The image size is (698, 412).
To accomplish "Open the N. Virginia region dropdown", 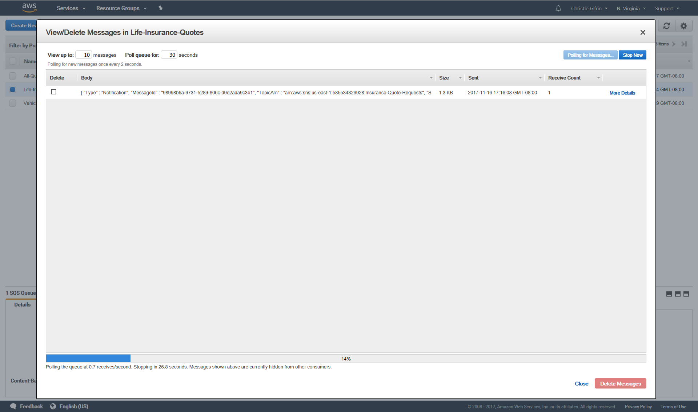I will pos(631,8).
